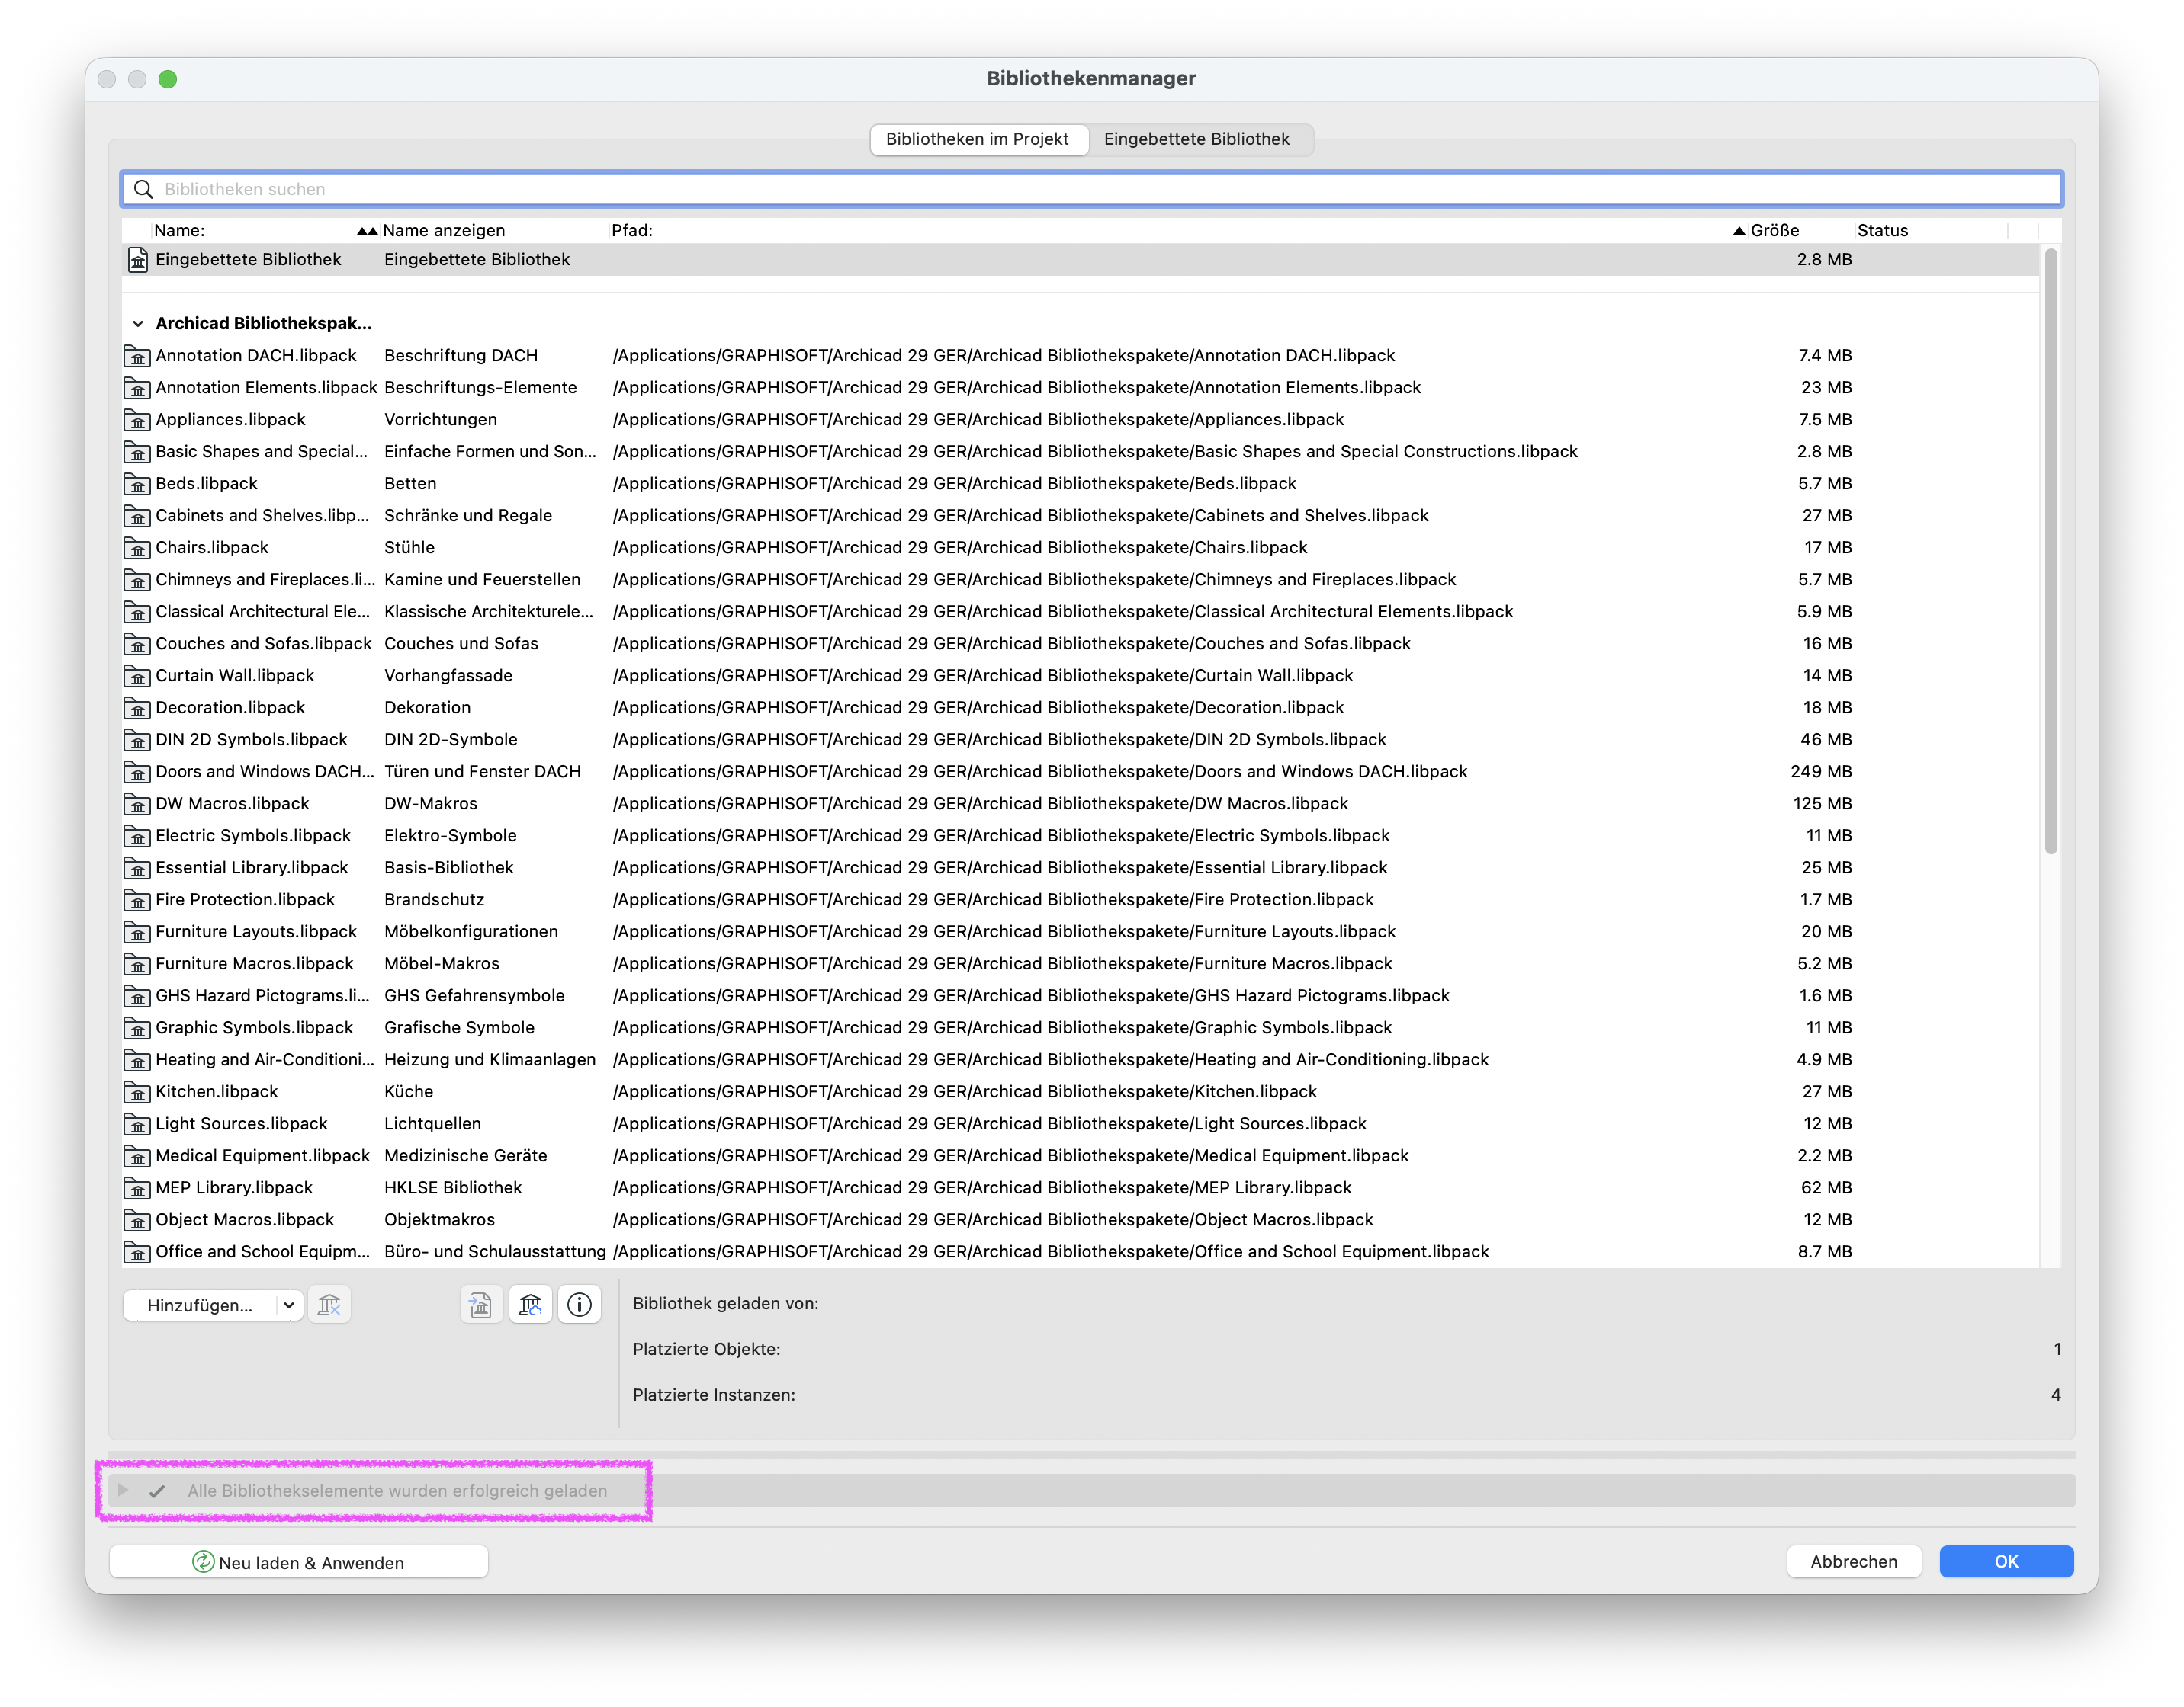Screen dimensions: 2184x1707
Task: Switch to Bibliotheken im Projekt tab
Action: point(978,139)
